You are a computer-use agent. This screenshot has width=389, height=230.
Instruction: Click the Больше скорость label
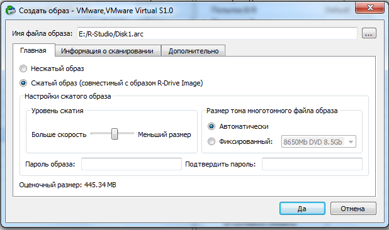tap(59, 134)
